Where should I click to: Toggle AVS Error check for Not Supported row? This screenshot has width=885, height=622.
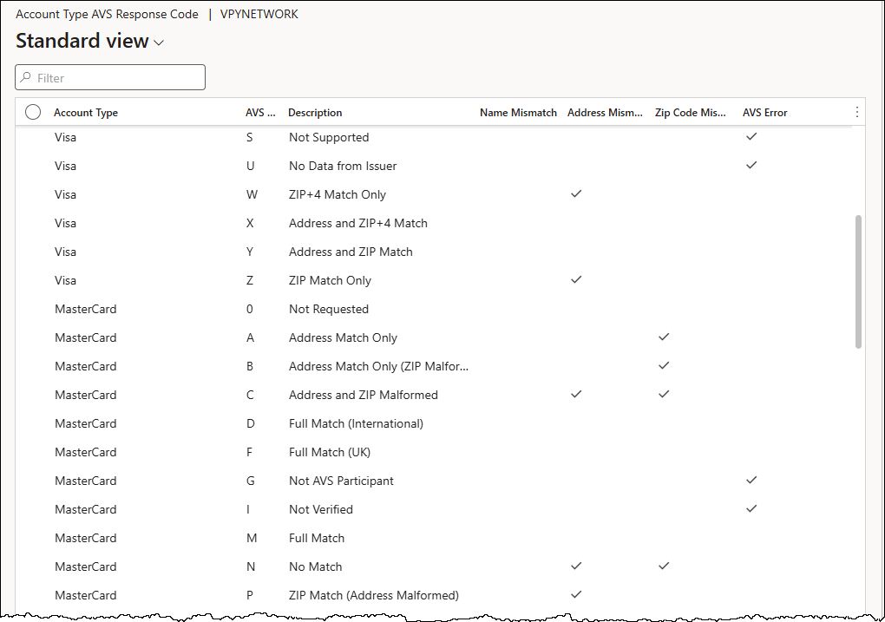751,136
